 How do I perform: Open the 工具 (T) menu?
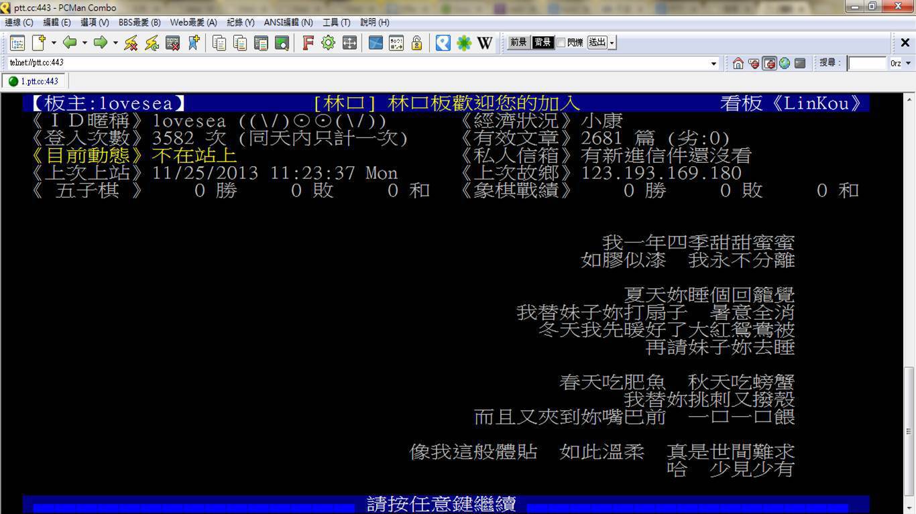tap(337, 22)
